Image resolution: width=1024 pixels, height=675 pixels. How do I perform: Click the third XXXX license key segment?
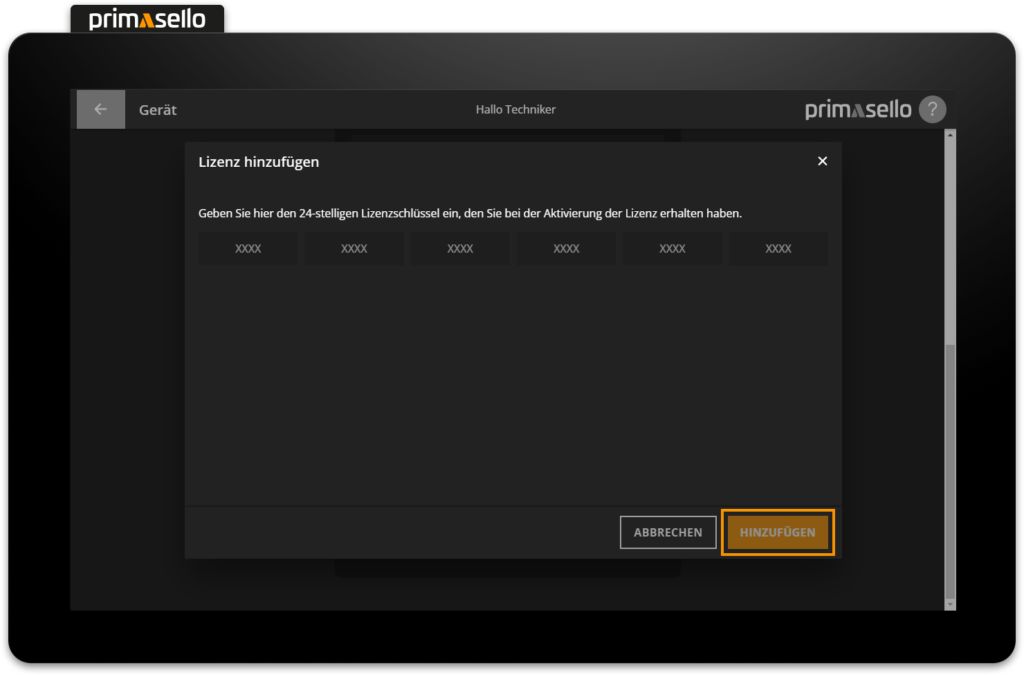pyautogui.click(x=460, y=248)
